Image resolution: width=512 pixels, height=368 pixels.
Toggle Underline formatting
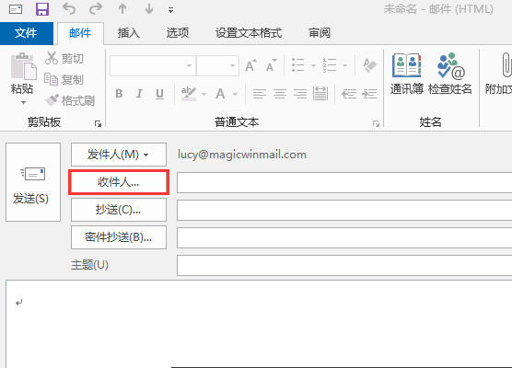(x=159, y=94)
